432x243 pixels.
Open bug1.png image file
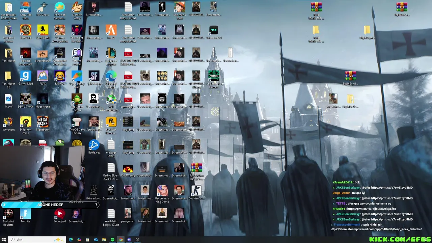point(128,124)
